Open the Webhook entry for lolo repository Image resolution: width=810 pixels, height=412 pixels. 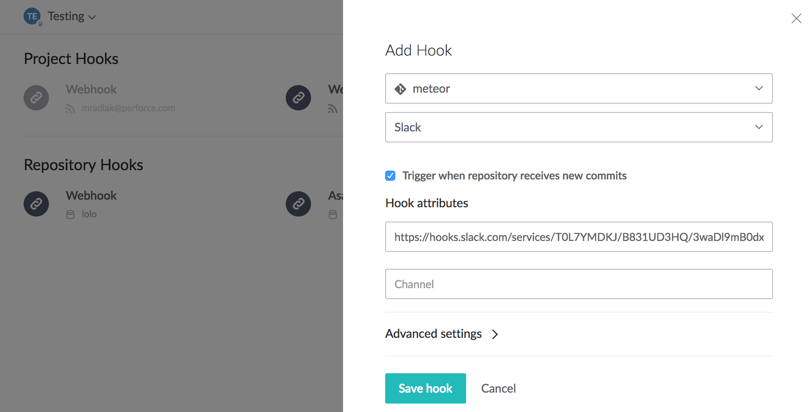click(x=91, y=196)
